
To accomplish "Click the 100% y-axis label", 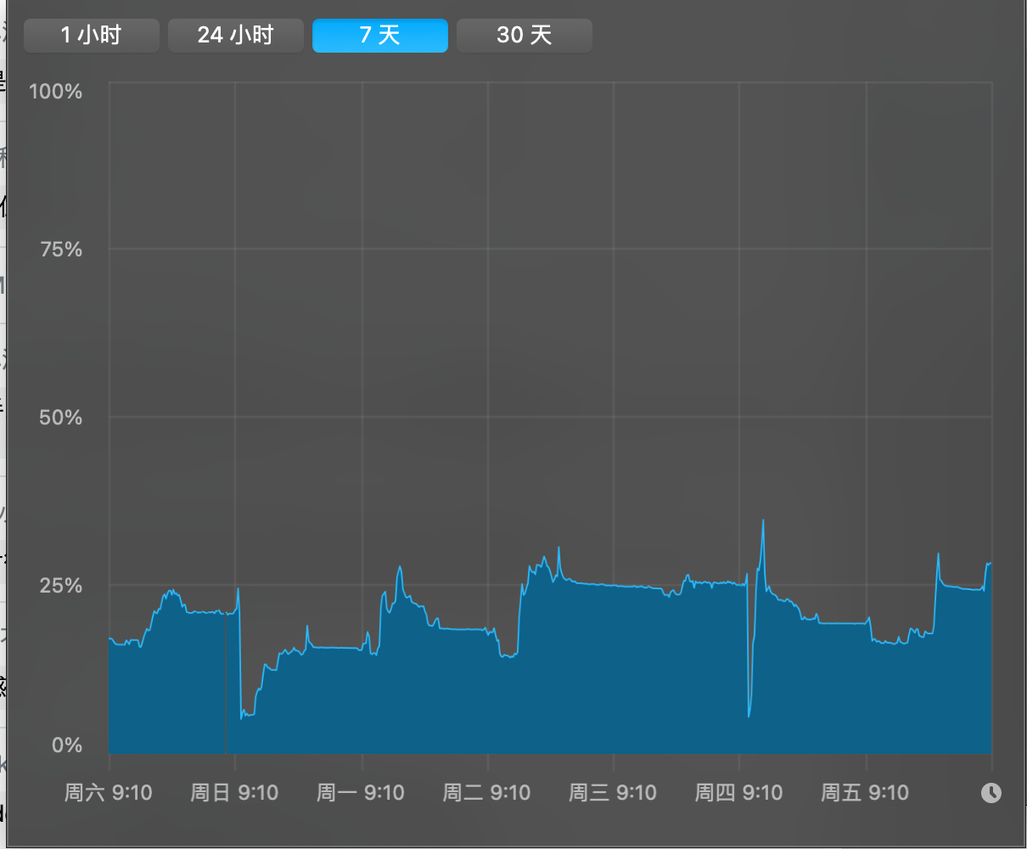I will [x=56, y=92].
